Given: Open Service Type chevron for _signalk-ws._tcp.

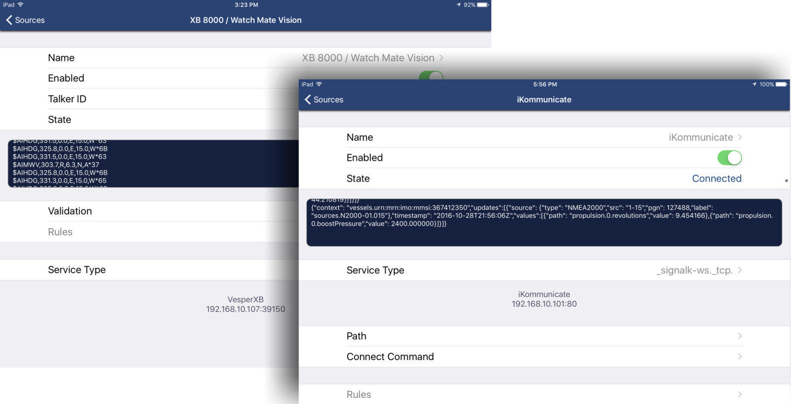Looking at the screenshot, I should [740, 270].
